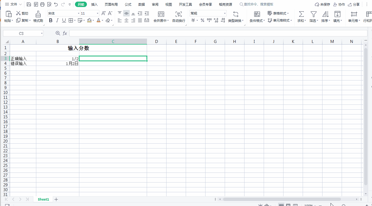This screenshot has height=206, width=372.
Task: Click the Collaborate (协作) button
Action: tap(339, 4)
